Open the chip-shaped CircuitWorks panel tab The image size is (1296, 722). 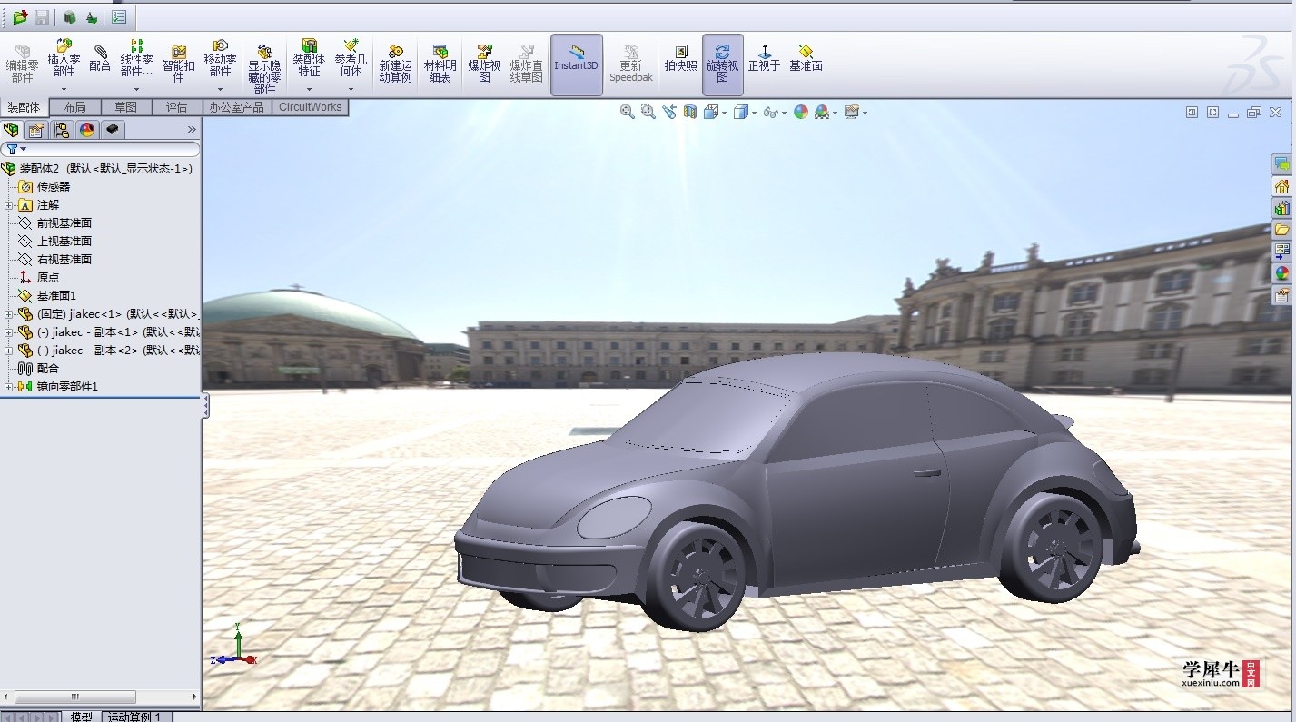113,130
